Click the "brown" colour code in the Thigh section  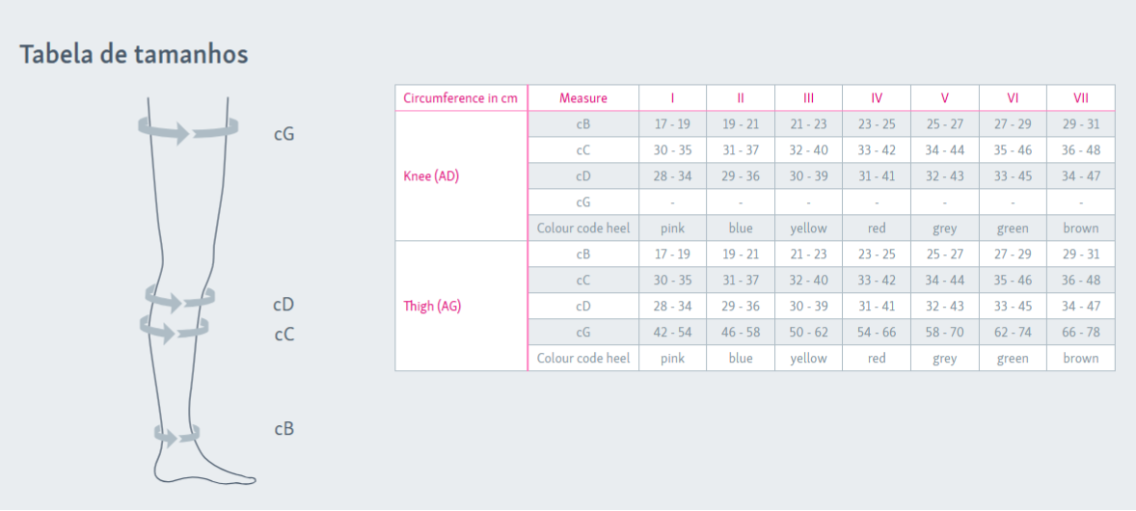[x=1081, y=359]
